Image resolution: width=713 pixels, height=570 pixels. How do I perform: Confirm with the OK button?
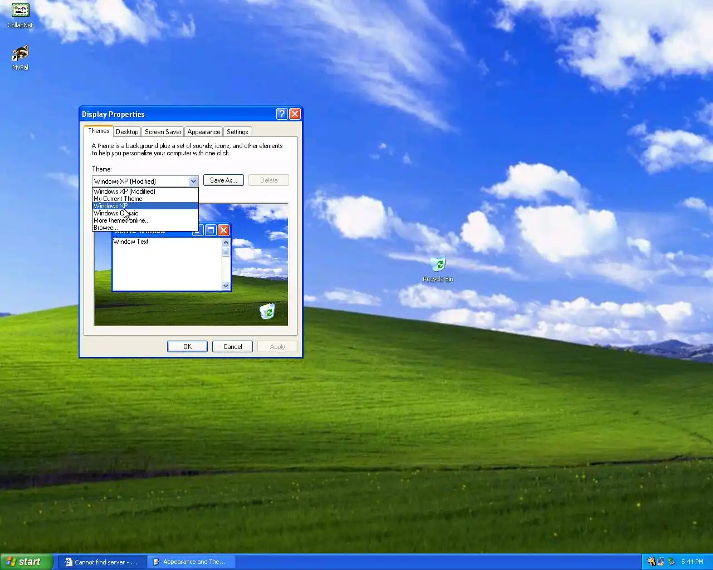[x=187, y=346]
